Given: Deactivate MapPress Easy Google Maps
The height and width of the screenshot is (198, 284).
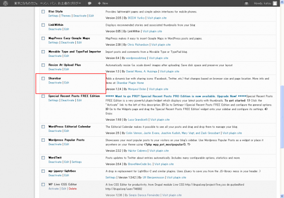Looking at the screenshot, I should click(x=67, y=43).
